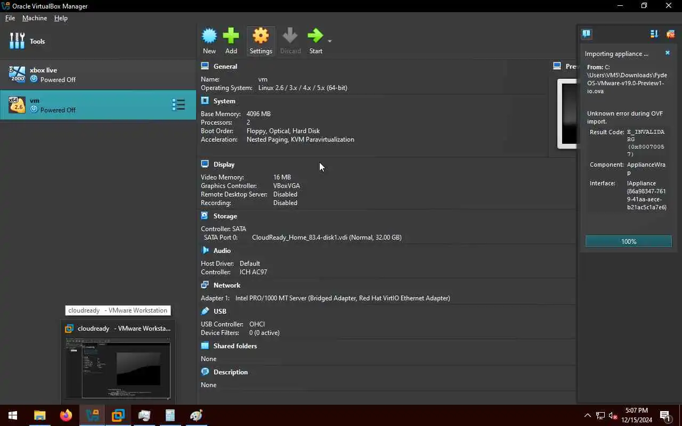Open the Windows notification center
682x426 pixels.
click(665, 415)
